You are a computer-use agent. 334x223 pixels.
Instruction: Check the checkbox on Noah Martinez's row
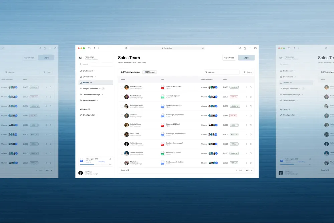click(x=122, y=97)
